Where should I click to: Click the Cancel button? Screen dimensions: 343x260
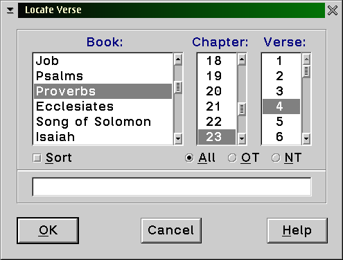[171, 230]
